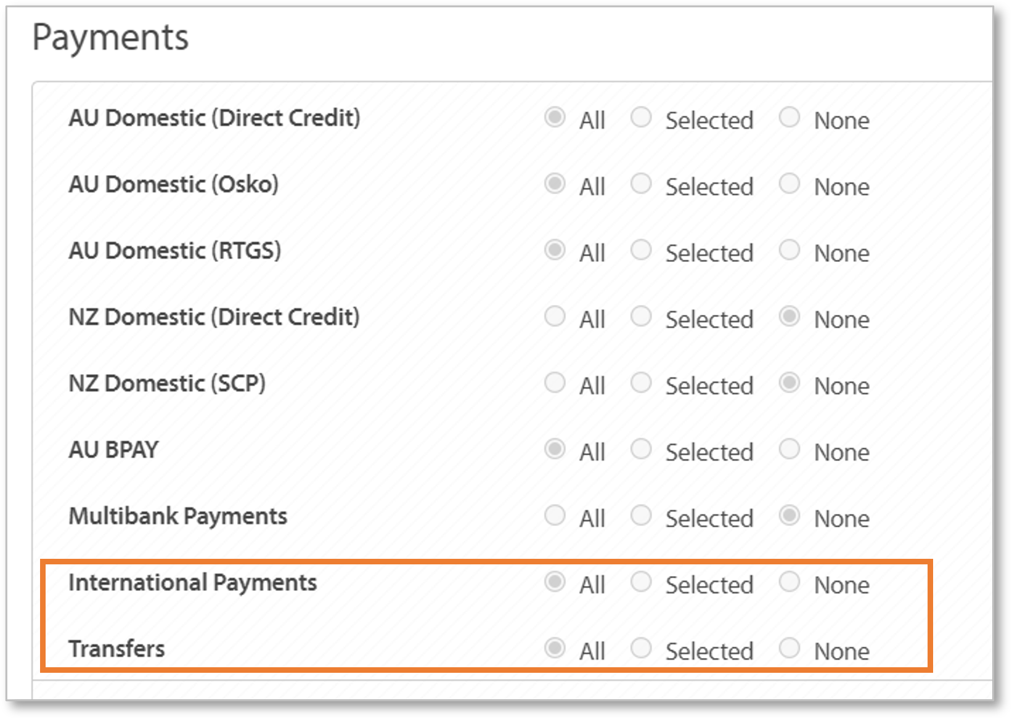The width and height of the screenshot is (1012, 719).
Task: Set AU BPAY to "None"
Action: [x=790, y=449]
